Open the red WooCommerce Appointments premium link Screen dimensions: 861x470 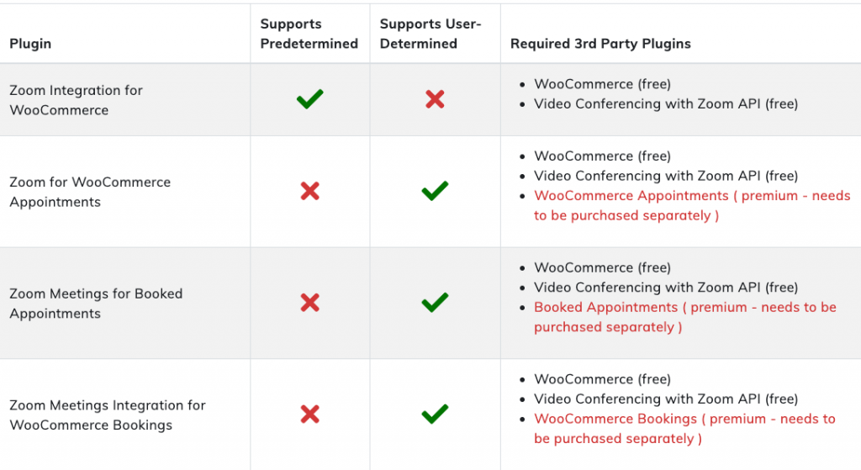(692, 205)
